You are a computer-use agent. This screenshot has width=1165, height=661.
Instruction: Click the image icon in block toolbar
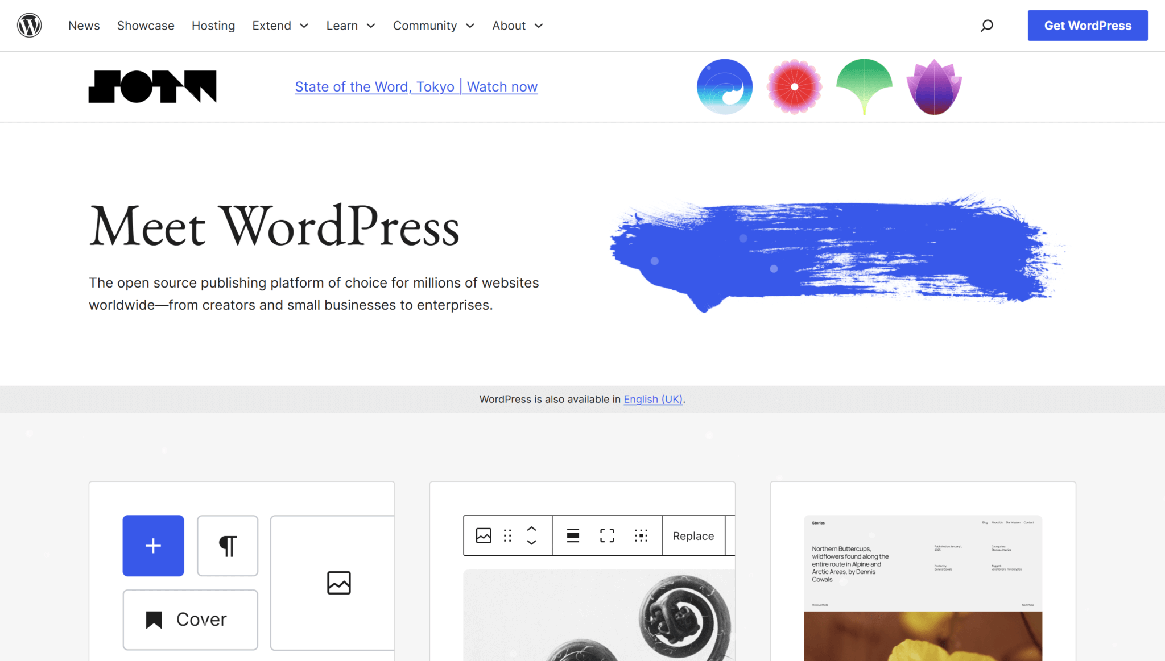coord(484,535)
